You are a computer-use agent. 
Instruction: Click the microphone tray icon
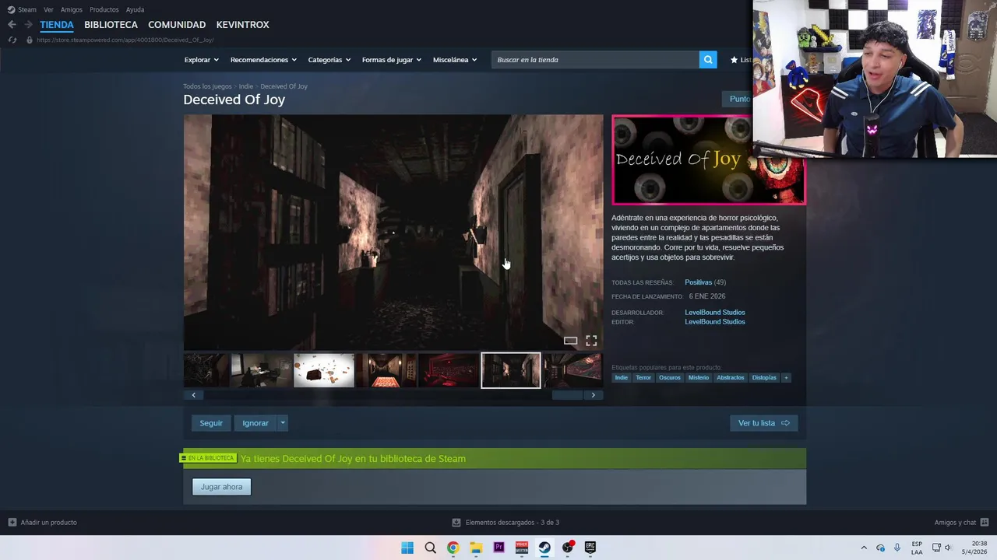click(897, 548)
